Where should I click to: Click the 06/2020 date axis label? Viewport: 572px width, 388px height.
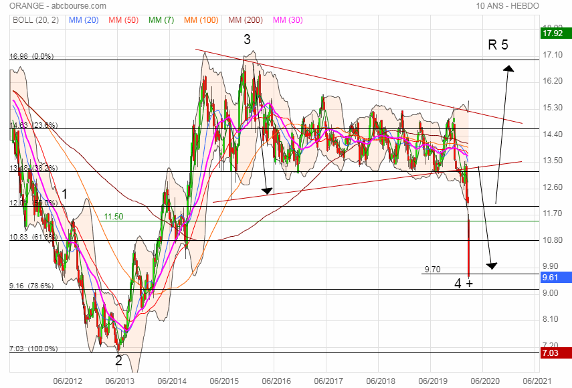pos(485,381)
